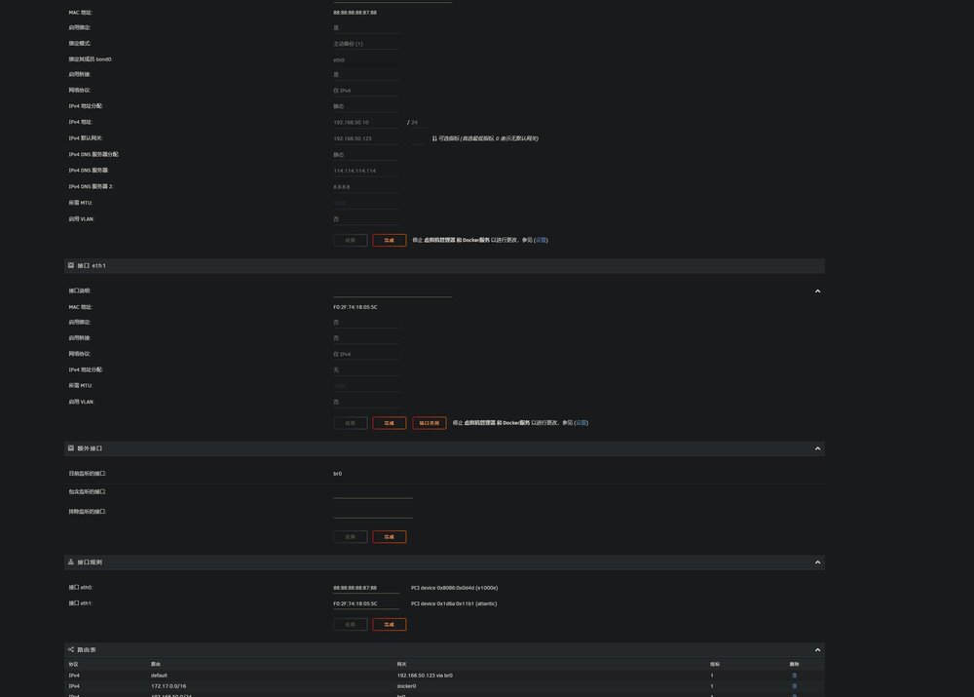Click the metric arrows icon beside gateway
Viewport: 974px width, 697px height.
point(434,138)
